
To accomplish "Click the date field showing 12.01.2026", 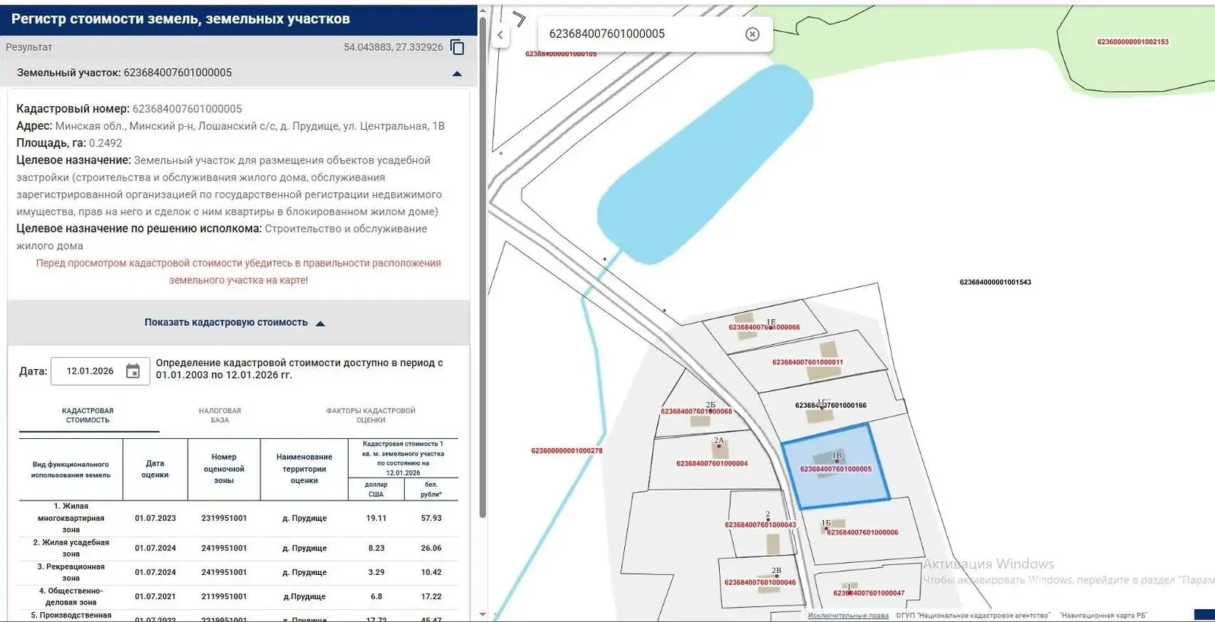I will tap(90, 371).
